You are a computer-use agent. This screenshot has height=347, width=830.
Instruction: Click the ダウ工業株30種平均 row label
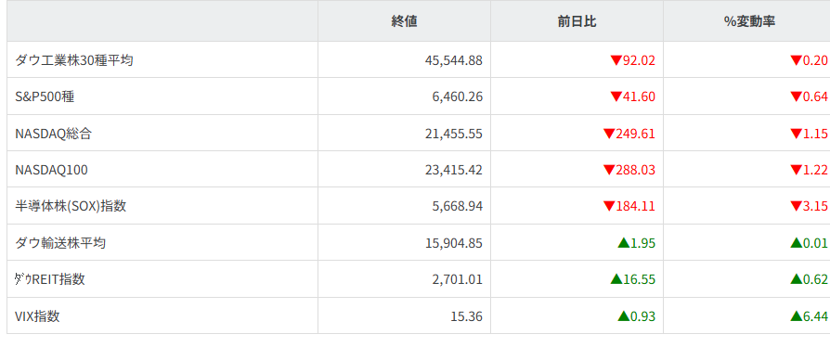point(74,60)
